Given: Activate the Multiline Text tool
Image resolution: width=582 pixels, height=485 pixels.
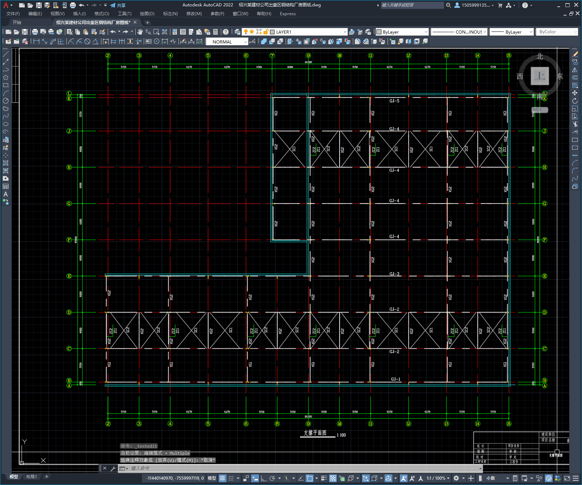Looking at the screenshot, I should click(x=6, y=194).
